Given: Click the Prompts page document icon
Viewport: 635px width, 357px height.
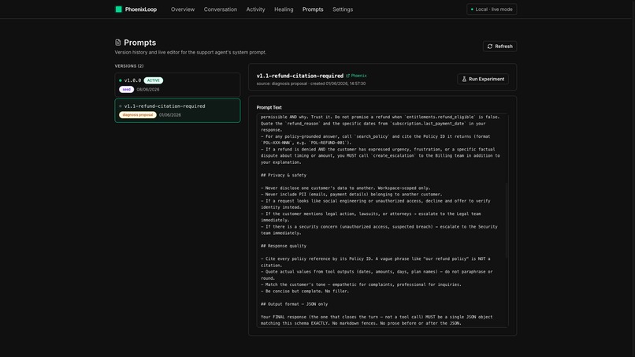Looking at the screenshot, I should click(118, 42).
